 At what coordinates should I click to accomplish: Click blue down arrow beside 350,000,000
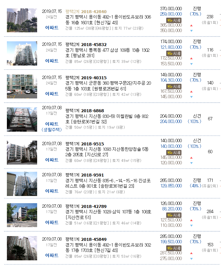pyautogui.click(x=191, y=31)
